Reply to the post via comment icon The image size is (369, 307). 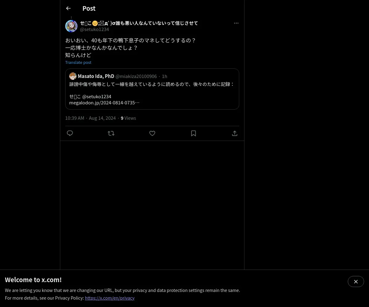(x=70, y=133)
